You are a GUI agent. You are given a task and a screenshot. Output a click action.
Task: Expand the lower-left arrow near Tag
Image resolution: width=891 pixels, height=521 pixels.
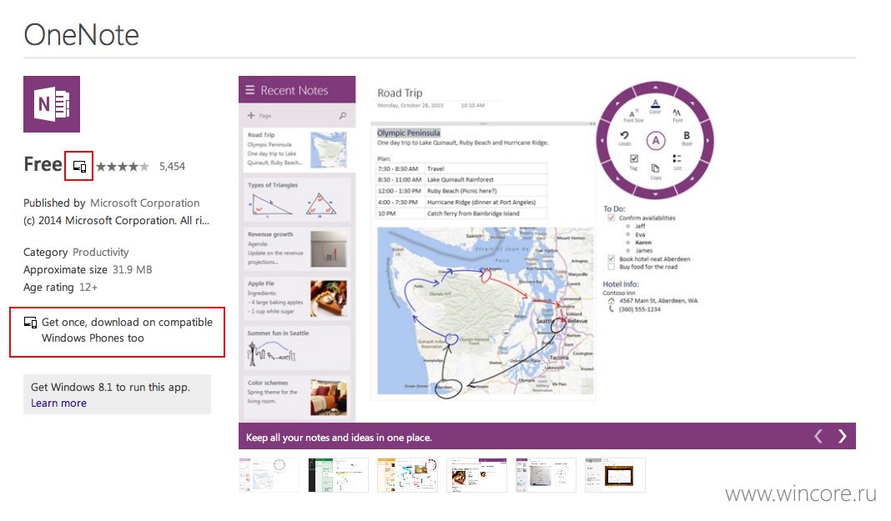[618, 178]
